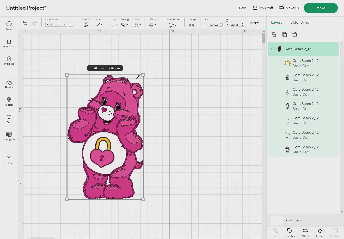Open the Align dropdown

(x=113, y=25)
